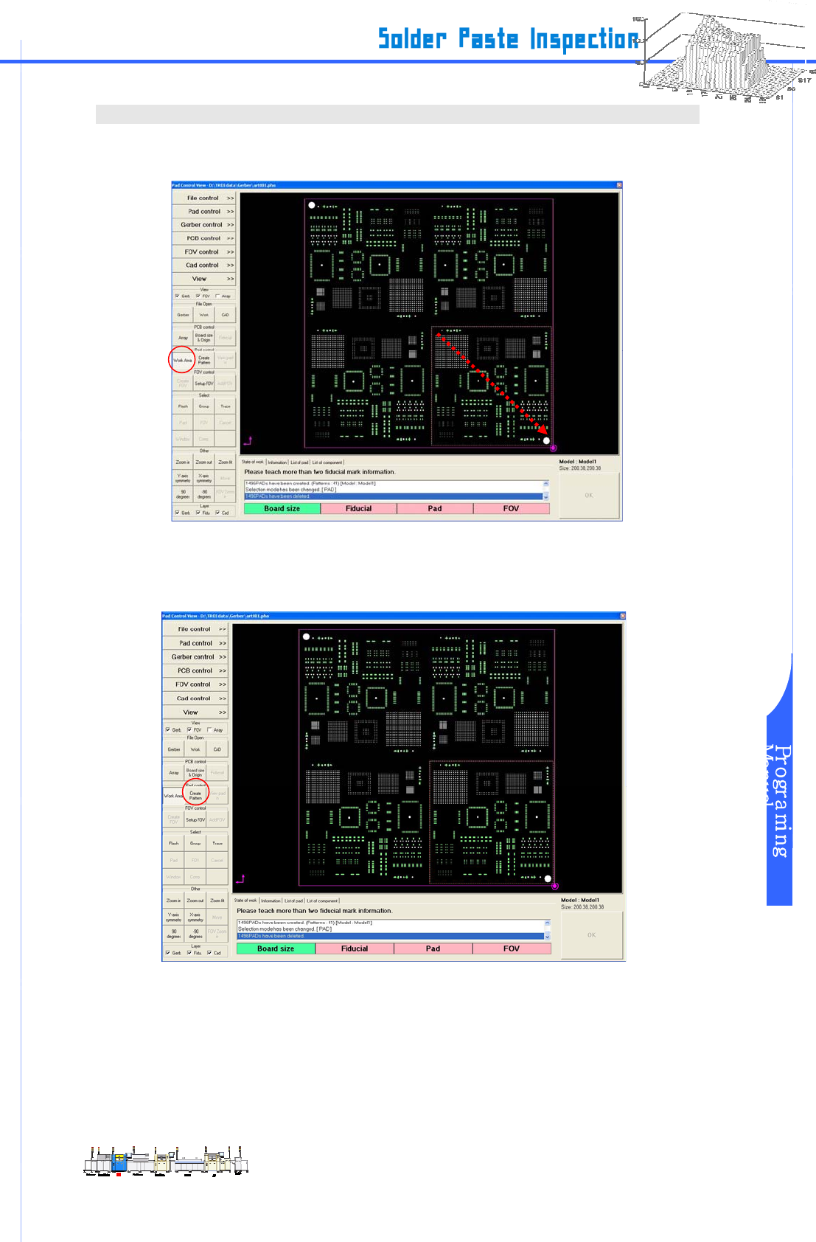
Task: Rotate 90 degrees in the upper window
Action: click(183, 494)
